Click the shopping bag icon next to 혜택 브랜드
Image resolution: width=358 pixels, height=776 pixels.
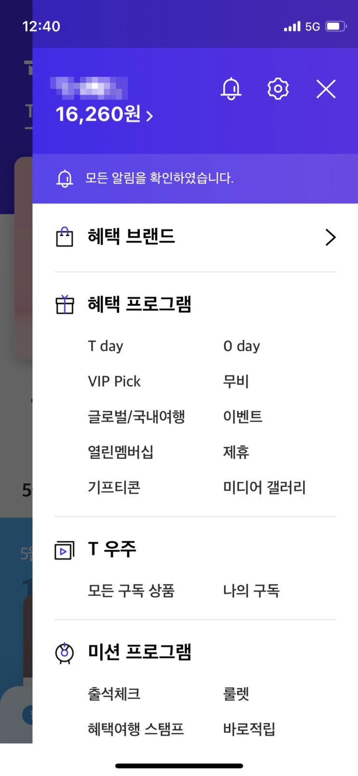point(65,236)
